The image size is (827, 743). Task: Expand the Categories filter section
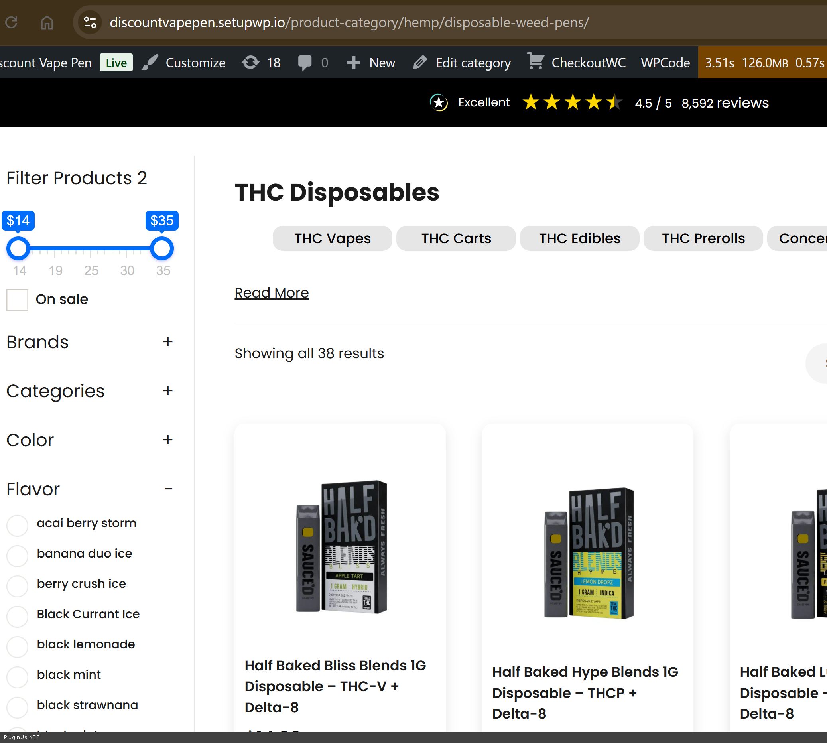tap(167, 391)
